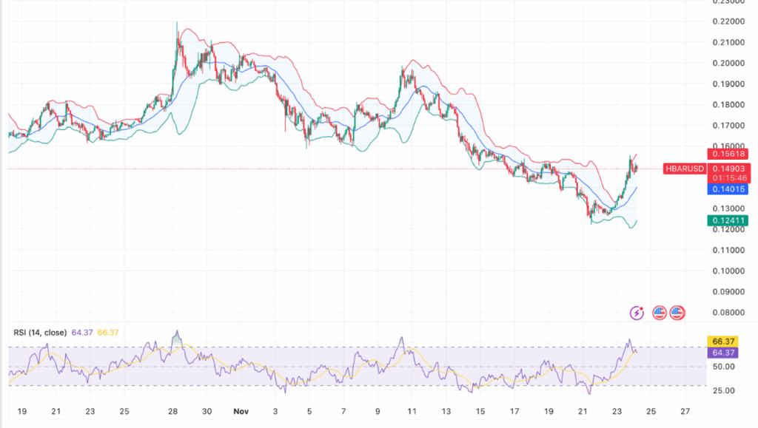Click the blue 0.14016 basis price tag
Image resolution: width=758 pixels, height=428 pixels.
pyautogui.click(x=729, y=189)
